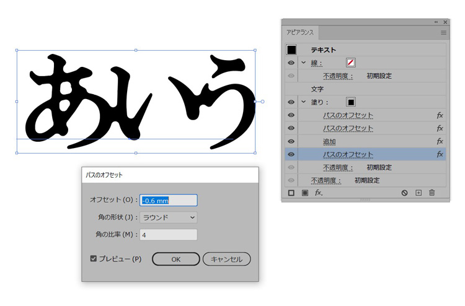The image size is (465, 306).
Task: Open the Appearance panel hamburger menu
Action: pyautogui.click(x=443, y=33)
